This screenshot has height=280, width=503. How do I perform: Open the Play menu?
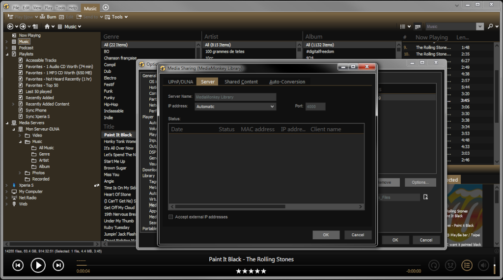point(49,7)
